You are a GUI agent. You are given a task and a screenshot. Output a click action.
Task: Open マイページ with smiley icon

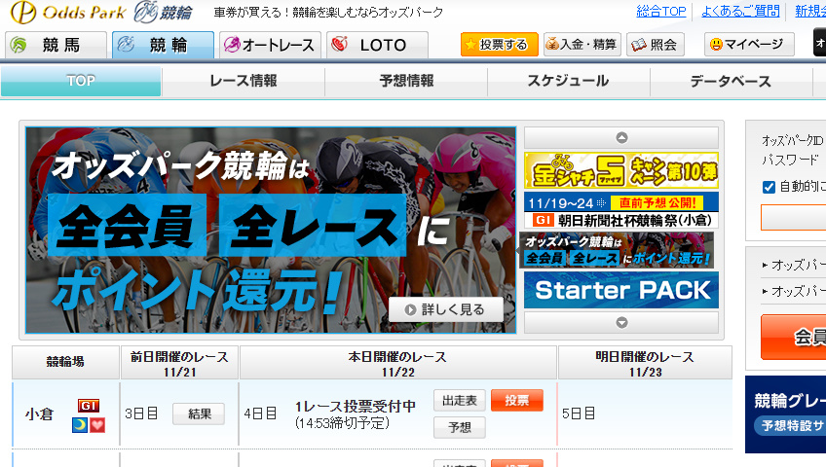point(747,45)
